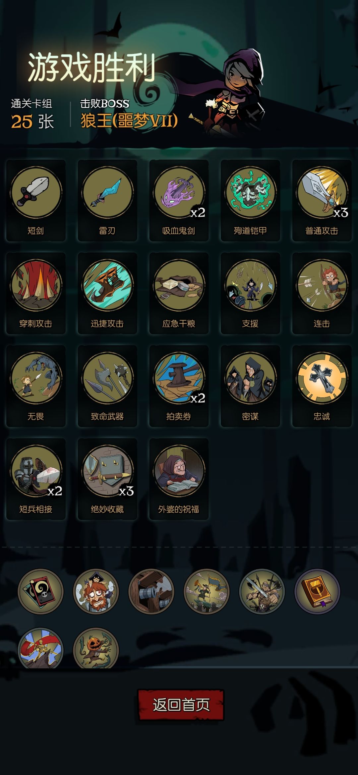Image resolution: width=358 pixels, height=775 pixels.
Task: Tap the 无畏 werewolf card
Action: [36, 386]
